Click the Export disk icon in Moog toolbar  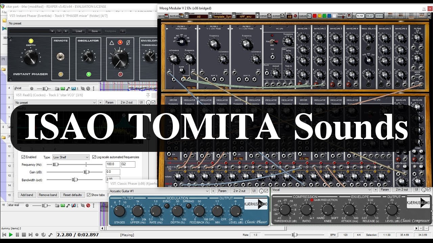[x=282, y=16]
